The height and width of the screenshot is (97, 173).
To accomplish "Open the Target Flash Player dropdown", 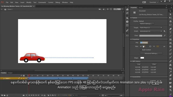I will pos(151,27).
